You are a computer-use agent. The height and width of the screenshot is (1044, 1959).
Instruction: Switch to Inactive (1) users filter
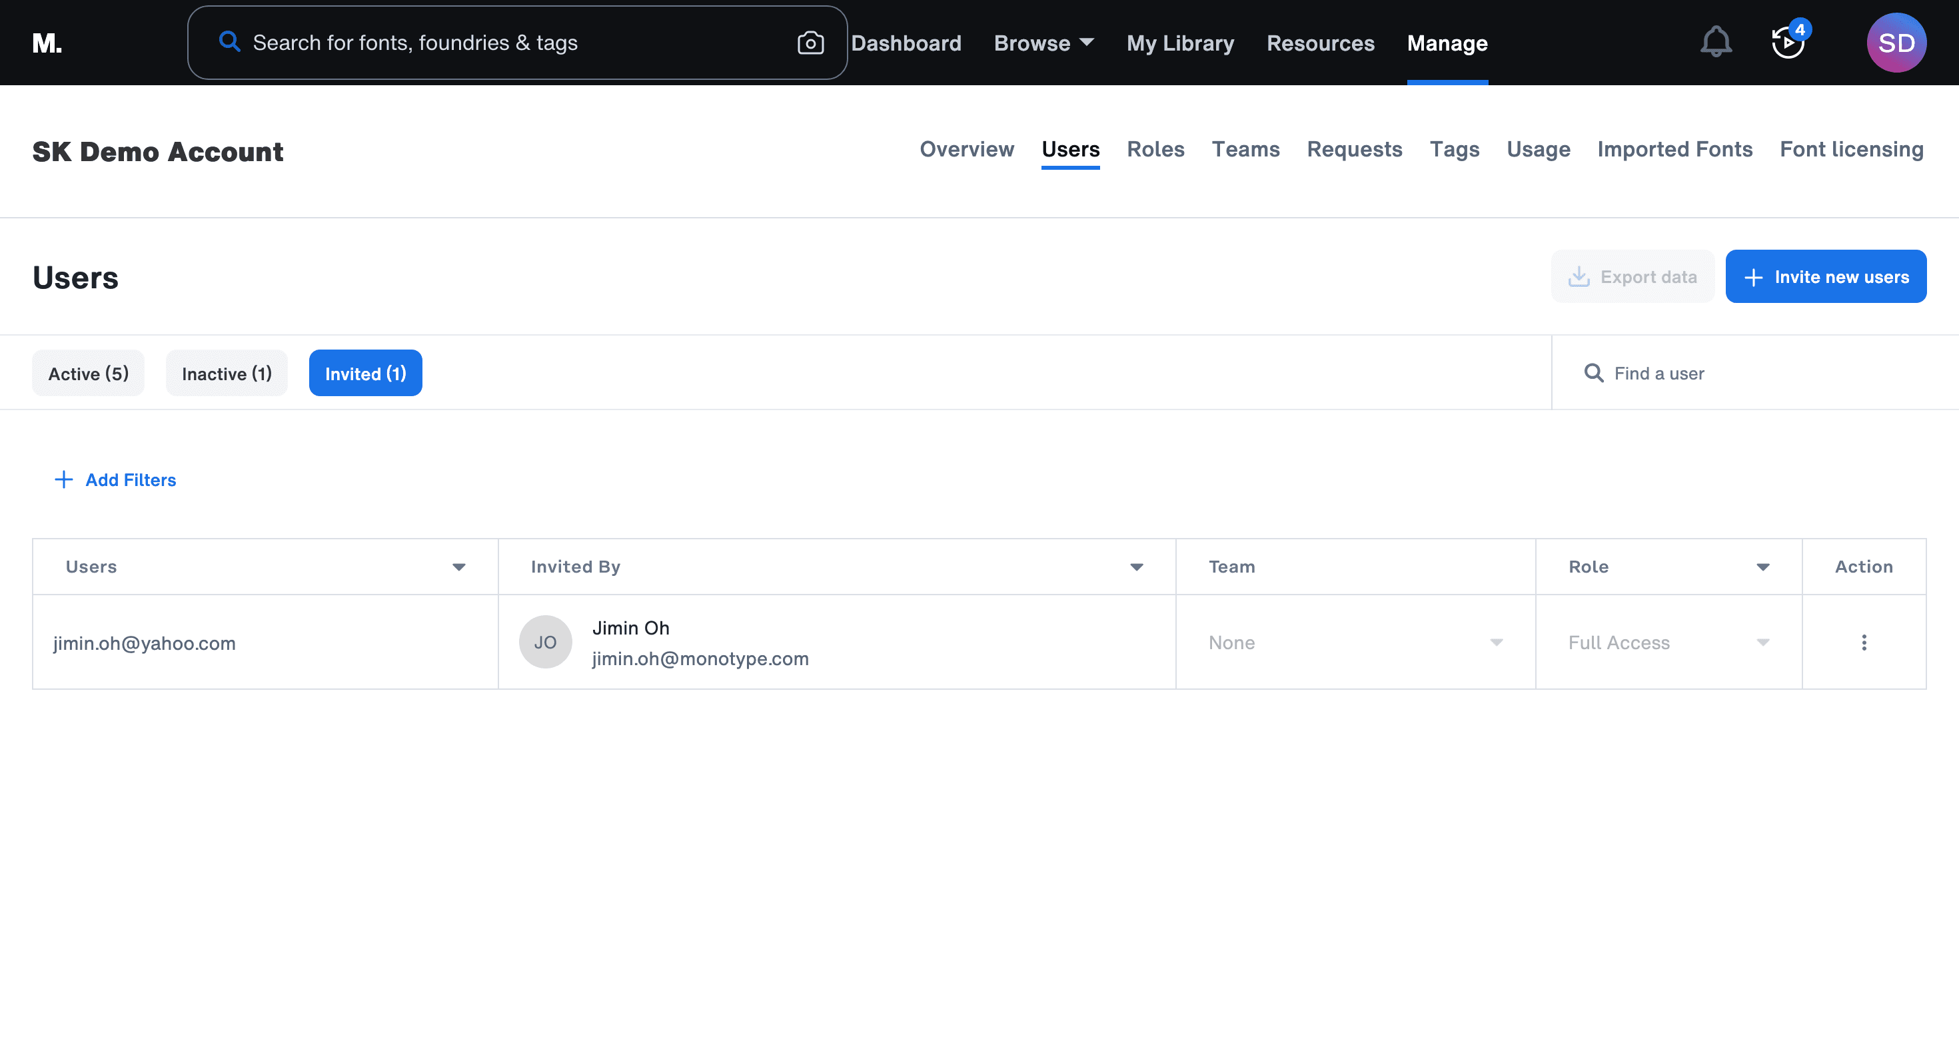[x=227, y=373]
